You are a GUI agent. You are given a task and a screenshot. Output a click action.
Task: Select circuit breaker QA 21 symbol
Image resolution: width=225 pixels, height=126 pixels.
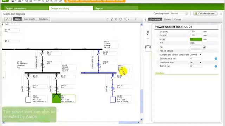(56, 77)
